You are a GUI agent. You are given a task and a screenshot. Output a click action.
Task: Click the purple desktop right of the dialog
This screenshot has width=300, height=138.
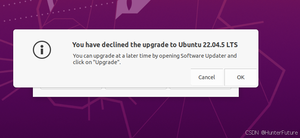point(279,57)
